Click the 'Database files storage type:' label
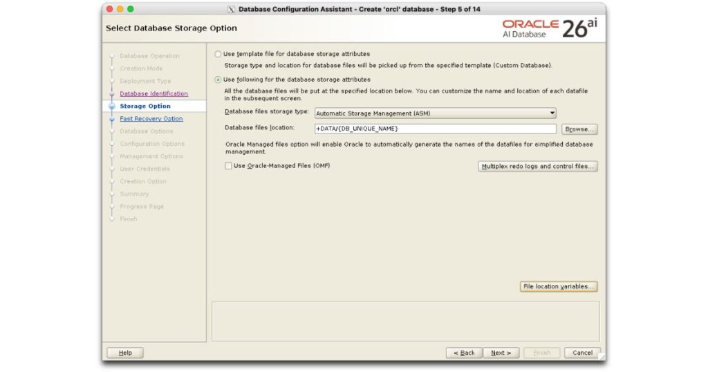Image resolution: width=708 pixels, height=372 pixels. 267,111
